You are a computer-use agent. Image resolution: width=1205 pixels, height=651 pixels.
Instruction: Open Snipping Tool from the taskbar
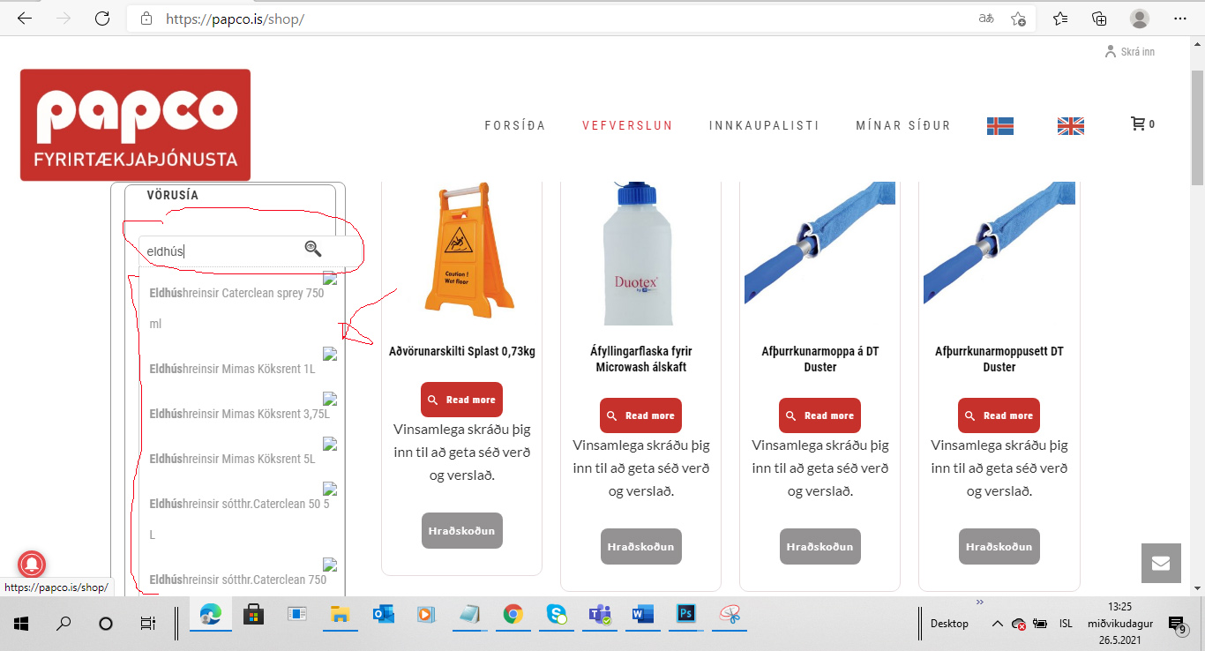click(x=730, y=615)
